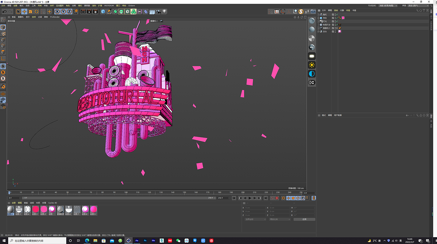Click the camera object icon
Image resolution: width=437 pixels, height=244 pixels.
[158, 12]
